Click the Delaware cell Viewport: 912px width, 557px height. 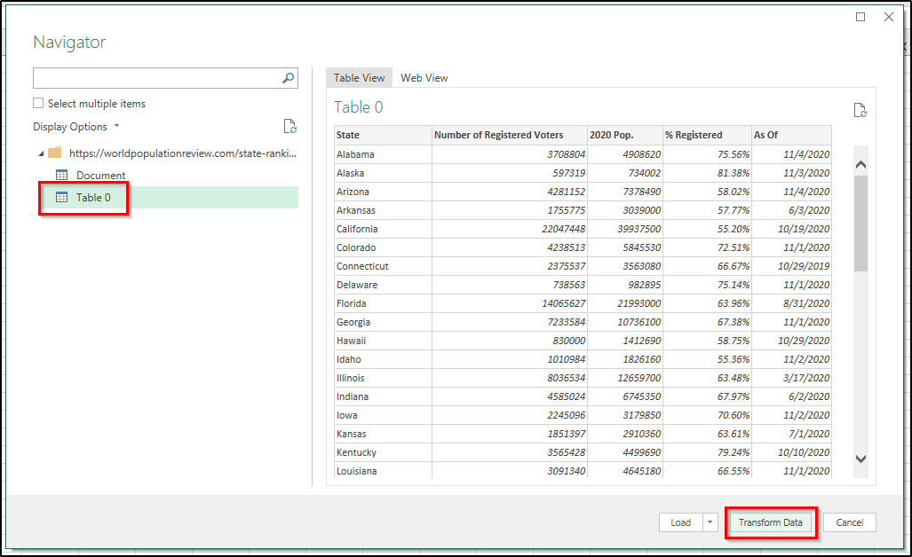(x=383, y=285)
